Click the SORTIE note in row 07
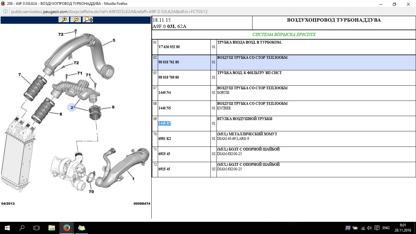Image resolution: width=416 pixels, height=234 pixels. [x=223, y=93]
